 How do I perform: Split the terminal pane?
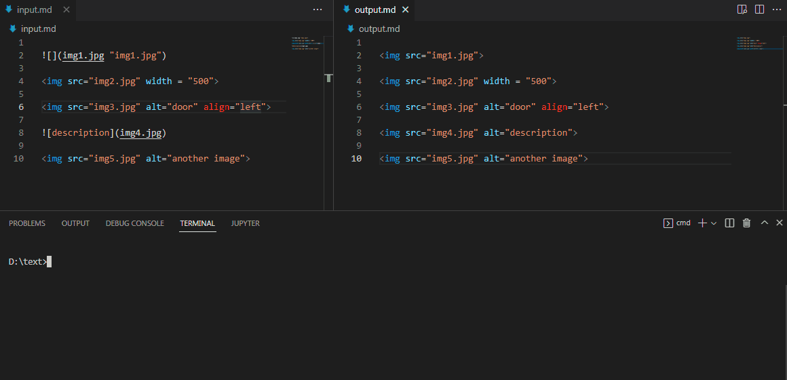730,223
